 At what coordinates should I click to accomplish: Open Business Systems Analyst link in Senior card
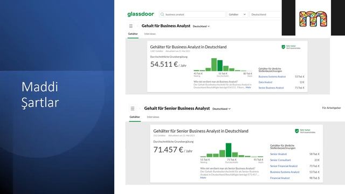[285, 172]
